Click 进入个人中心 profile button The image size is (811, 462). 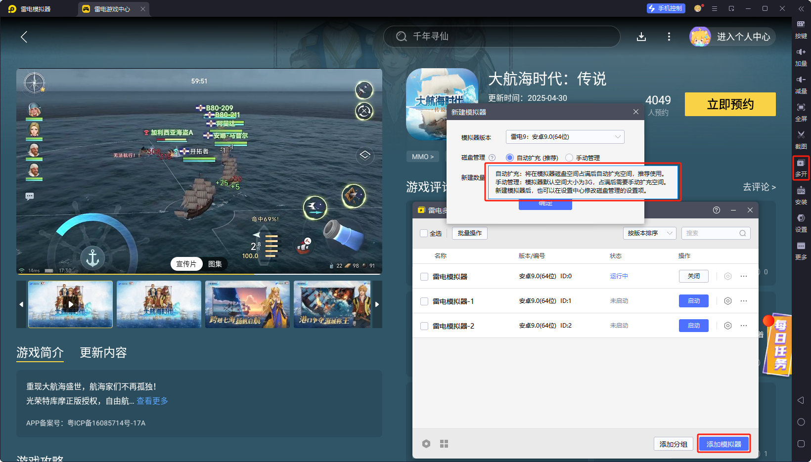click(732, 37)
